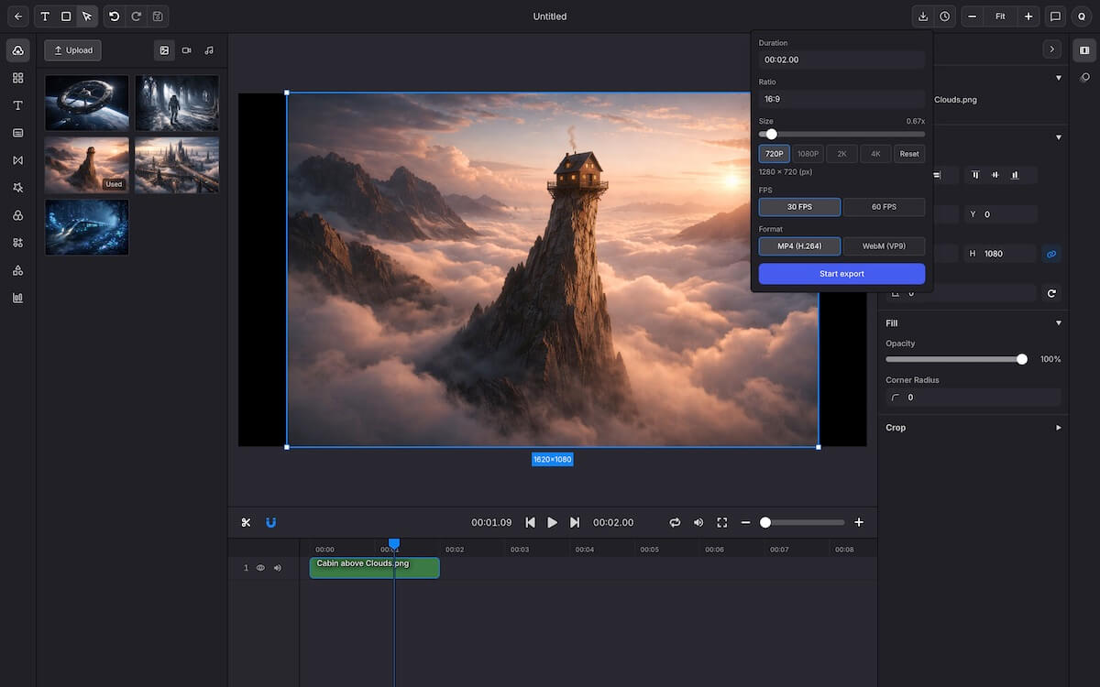Screen dimensions: 1100x687
Task: Switch to the video media tab
Action: [x=187, y=50]
